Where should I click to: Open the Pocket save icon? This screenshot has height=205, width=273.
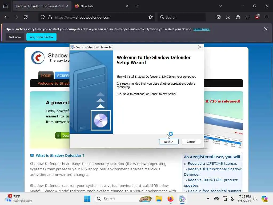pyautogui.click(x=219, y=17)
